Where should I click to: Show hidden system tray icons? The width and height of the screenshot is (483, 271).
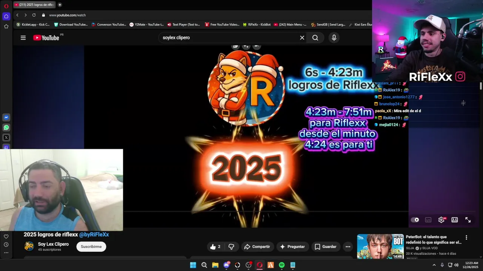click(434, 265)
